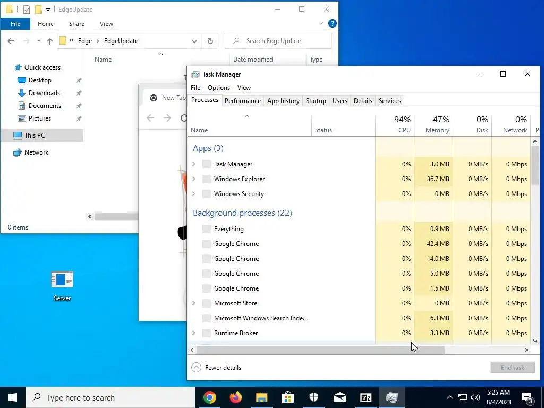Expand the Task Manager process row

click(194, 164)
